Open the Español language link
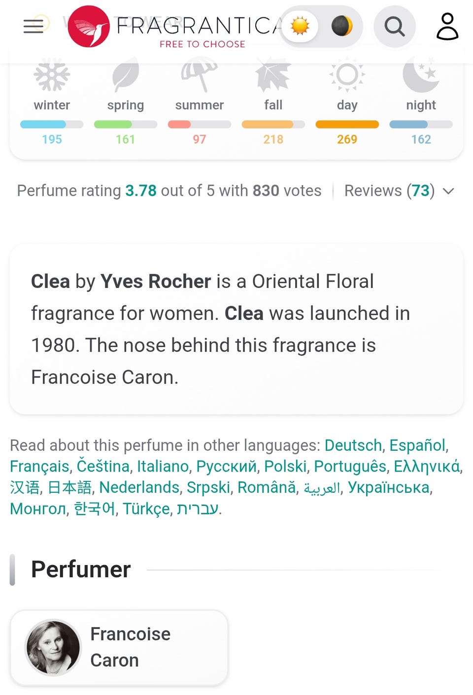The image size is (473, 695). [x=417, y=445]
